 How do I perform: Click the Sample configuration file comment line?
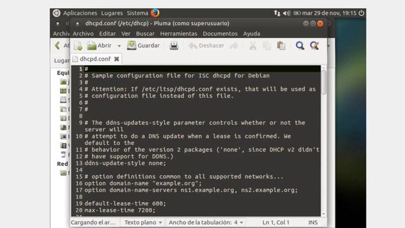point(177,76)
